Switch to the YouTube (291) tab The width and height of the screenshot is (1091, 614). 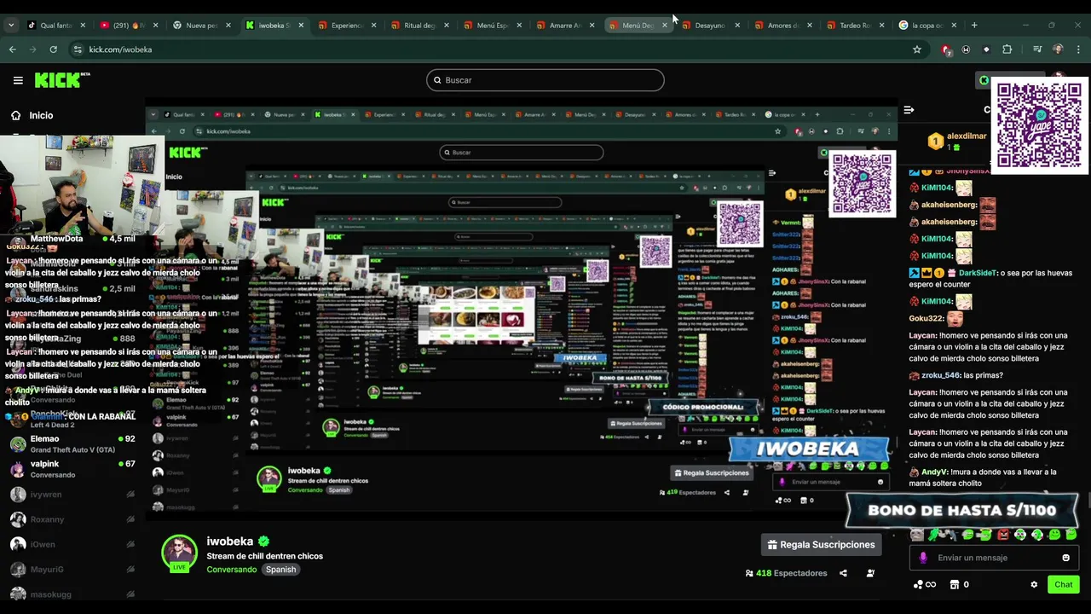(x=127, y=26)
